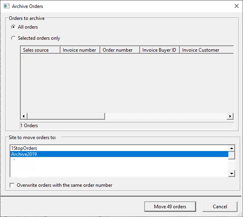Click the Invoice Customer column header
Screen dimensions: 243x217
tap(206, 50)
